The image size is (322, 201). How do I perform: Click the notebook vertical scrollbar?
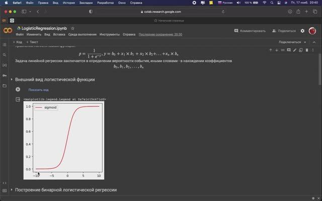click(x=320, y=69)
